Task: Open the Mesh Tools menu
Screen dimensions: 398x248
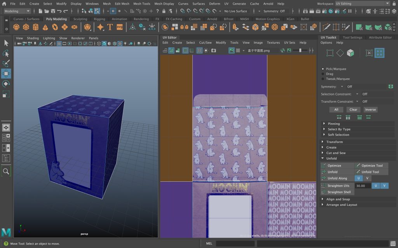Action: (x=141, y=3)
